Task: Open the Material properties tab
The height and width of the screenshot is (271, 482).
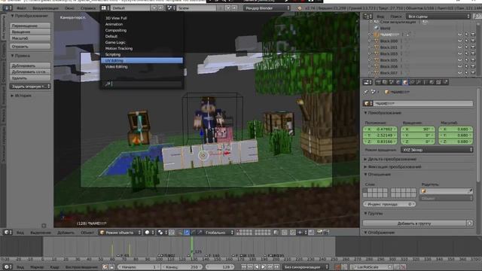Action: click(x=432, y=82)
